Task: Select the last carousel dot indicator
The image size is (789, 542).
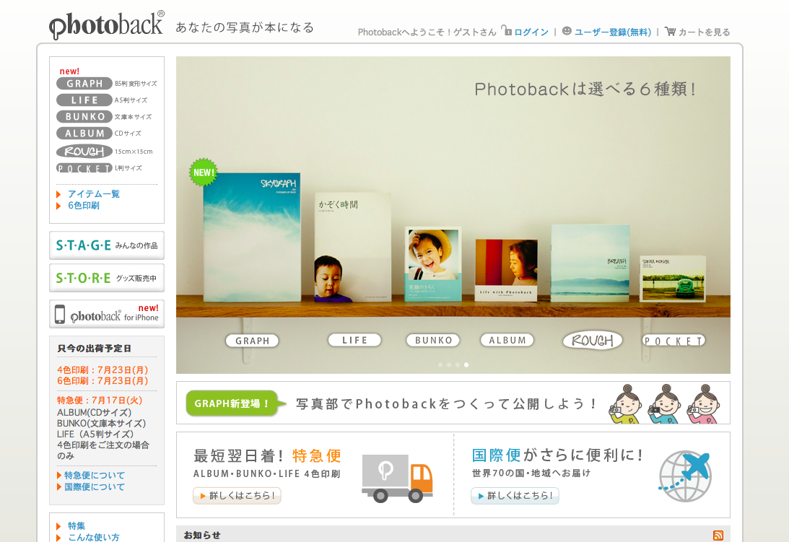Action: pos(466,364)
